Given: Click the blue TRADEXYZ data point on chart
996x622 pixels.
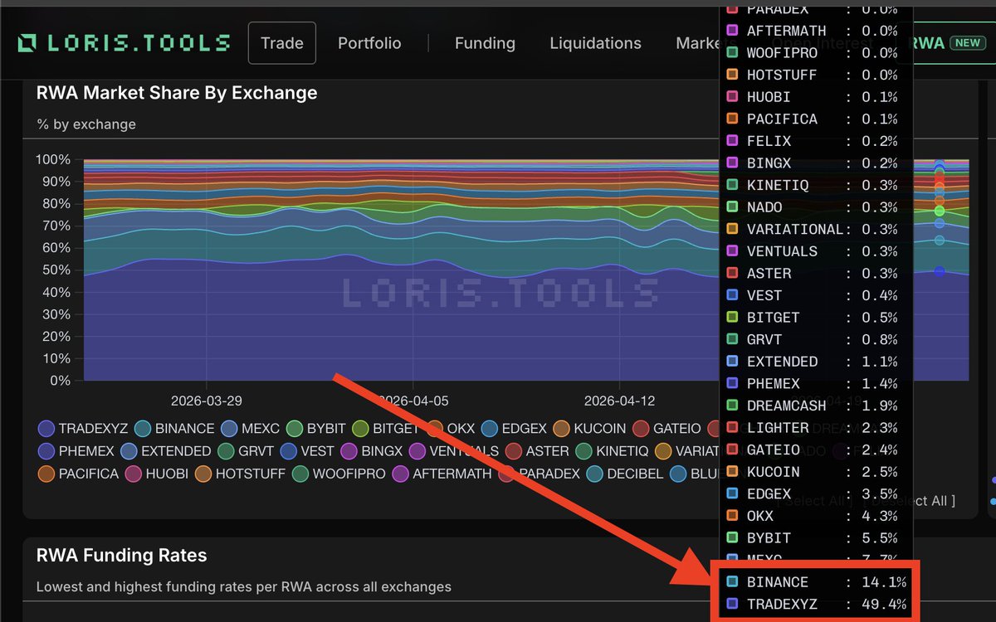Looking at the screenshot, I should pyautogui.click(x=940, y=271).
